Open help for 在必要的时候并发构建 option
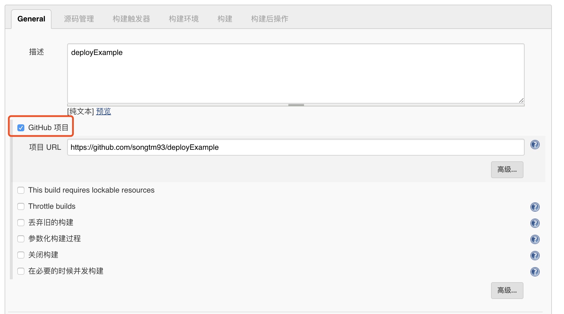This screenshot has height=314, width=564. click(x=535, y=271)
